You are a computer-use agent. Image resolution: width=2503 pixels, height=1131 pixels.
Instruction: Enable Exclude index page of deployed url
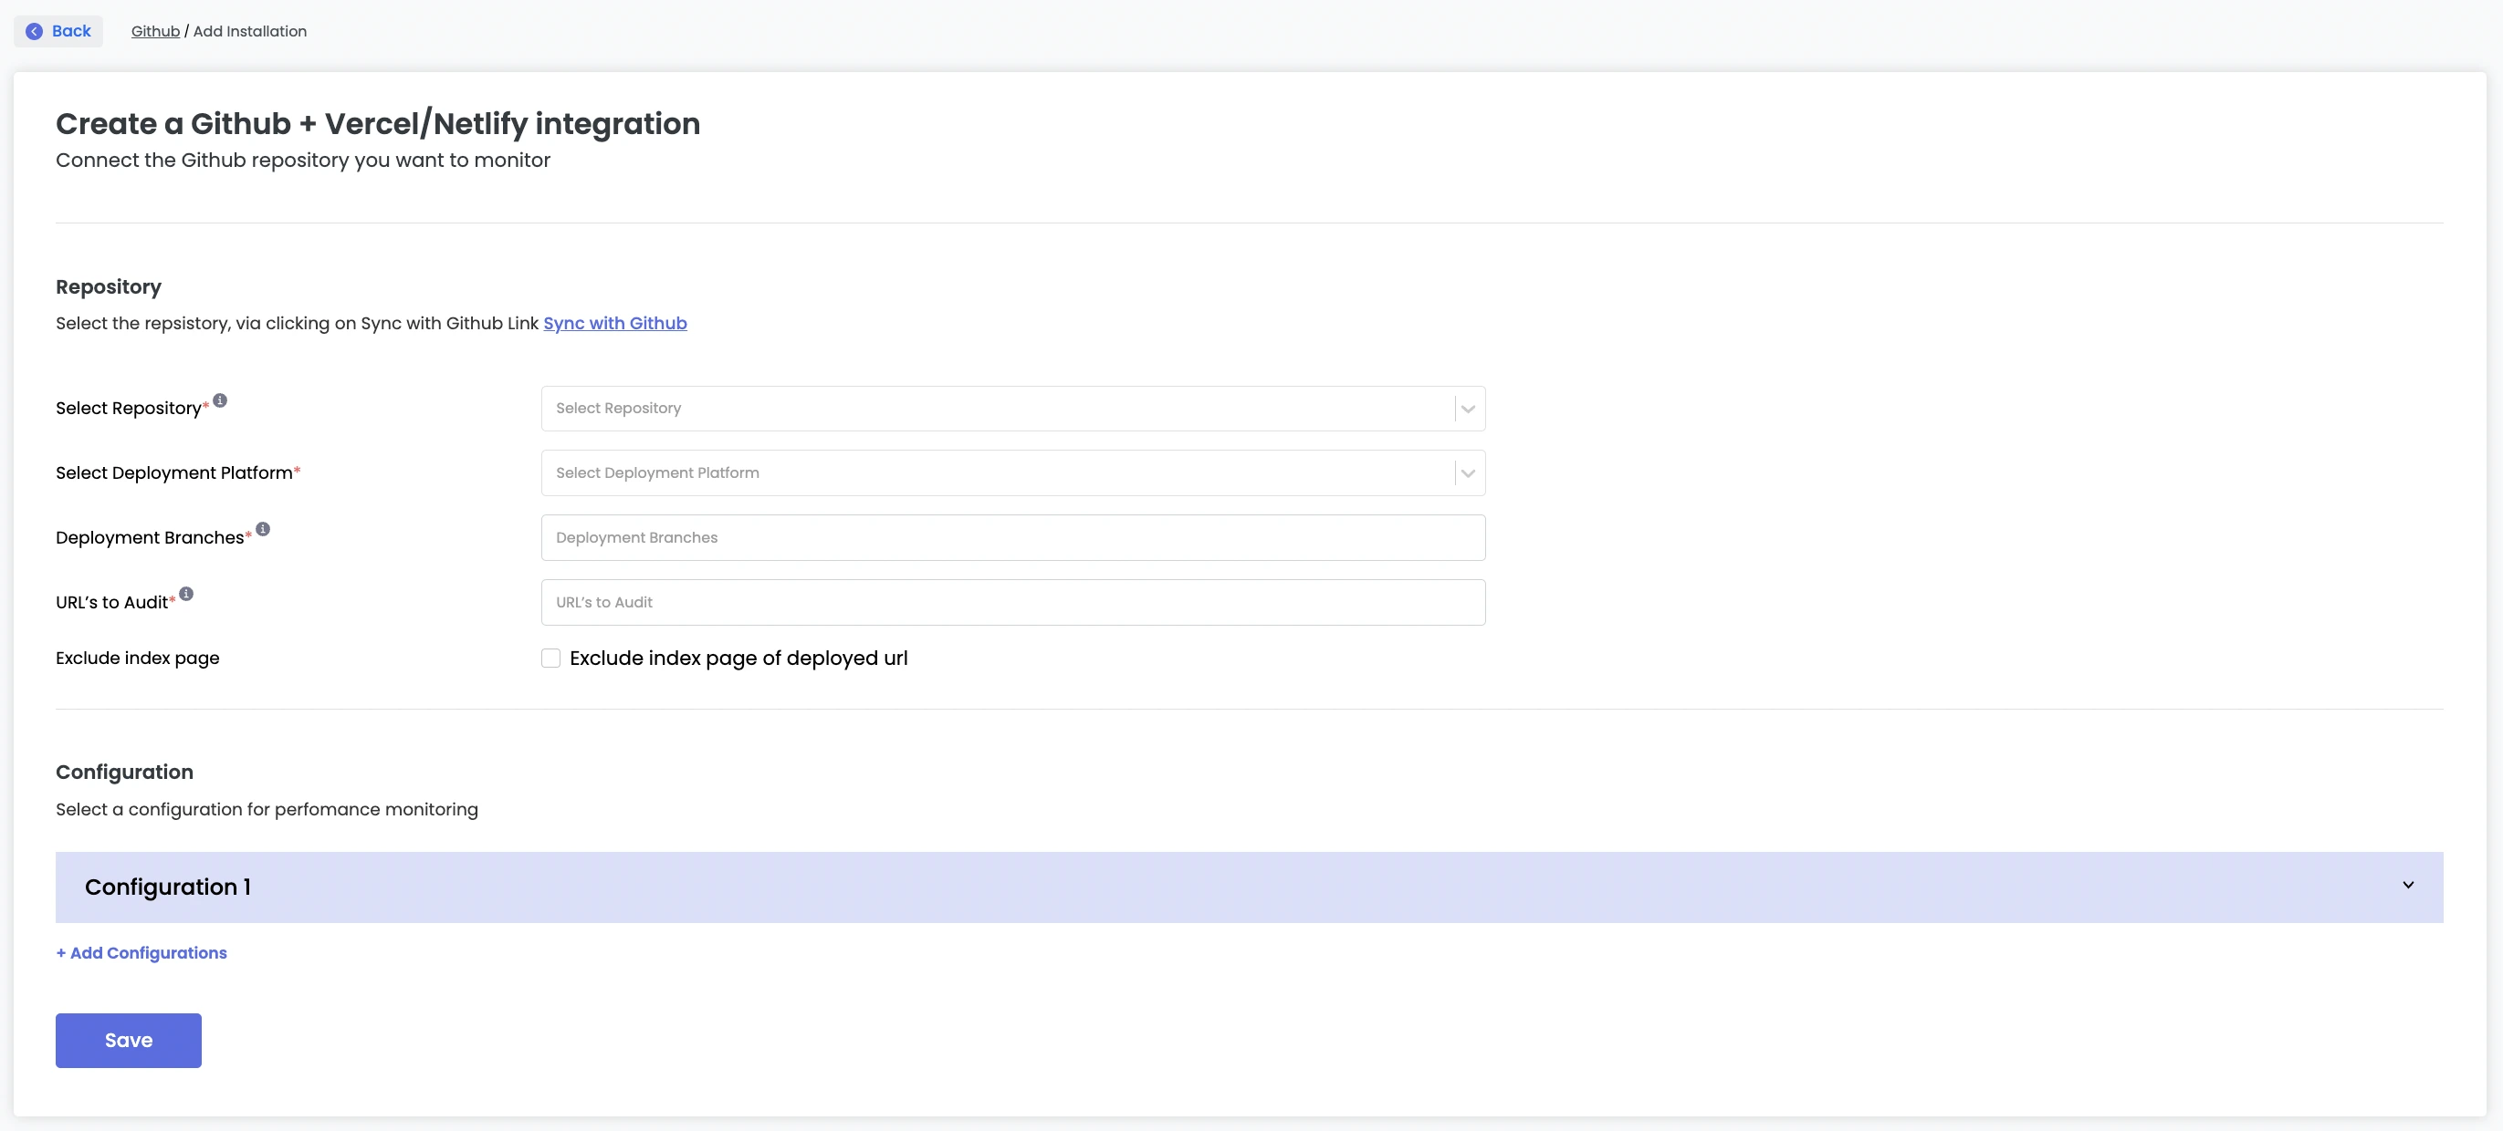coord(550,658)
